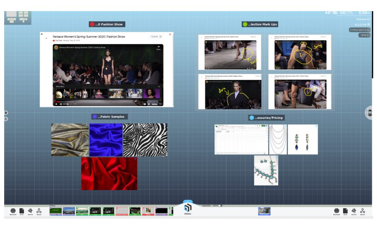Adjust the YouTube volume slider
Viewport: 377px width, 225px height.
click(x=66, y=104)
